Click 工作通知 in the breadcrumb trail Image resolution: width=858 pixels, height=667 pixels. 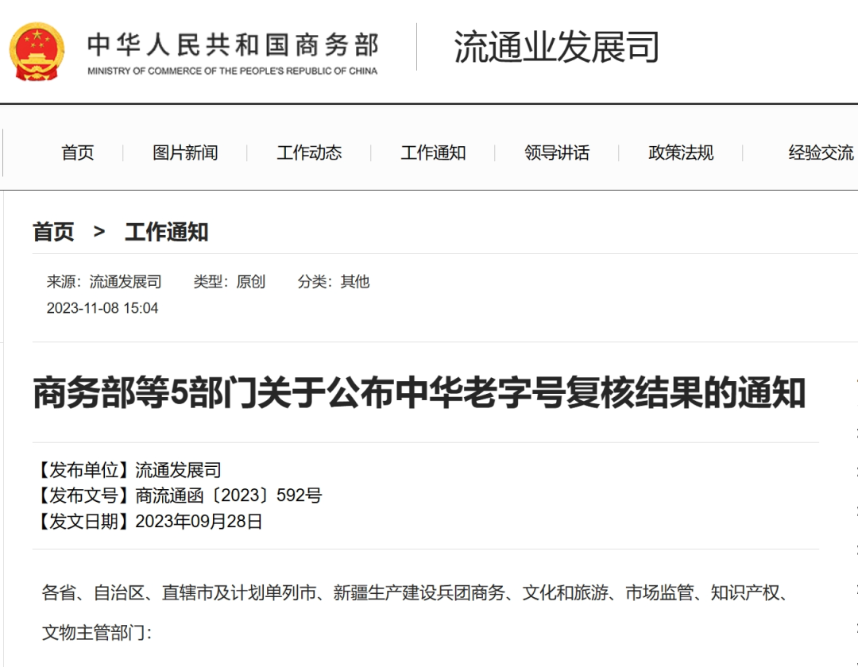point(166,232)
